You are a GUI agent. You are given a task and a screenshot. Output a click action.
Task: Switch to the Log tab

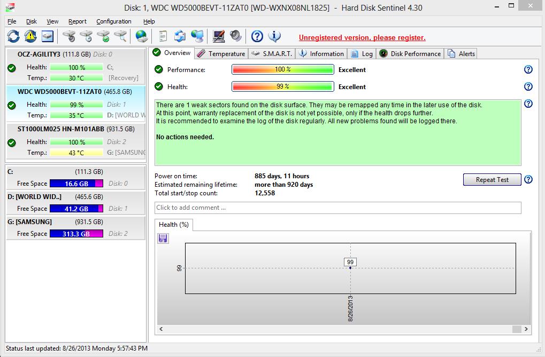click(x=362, y=54)
